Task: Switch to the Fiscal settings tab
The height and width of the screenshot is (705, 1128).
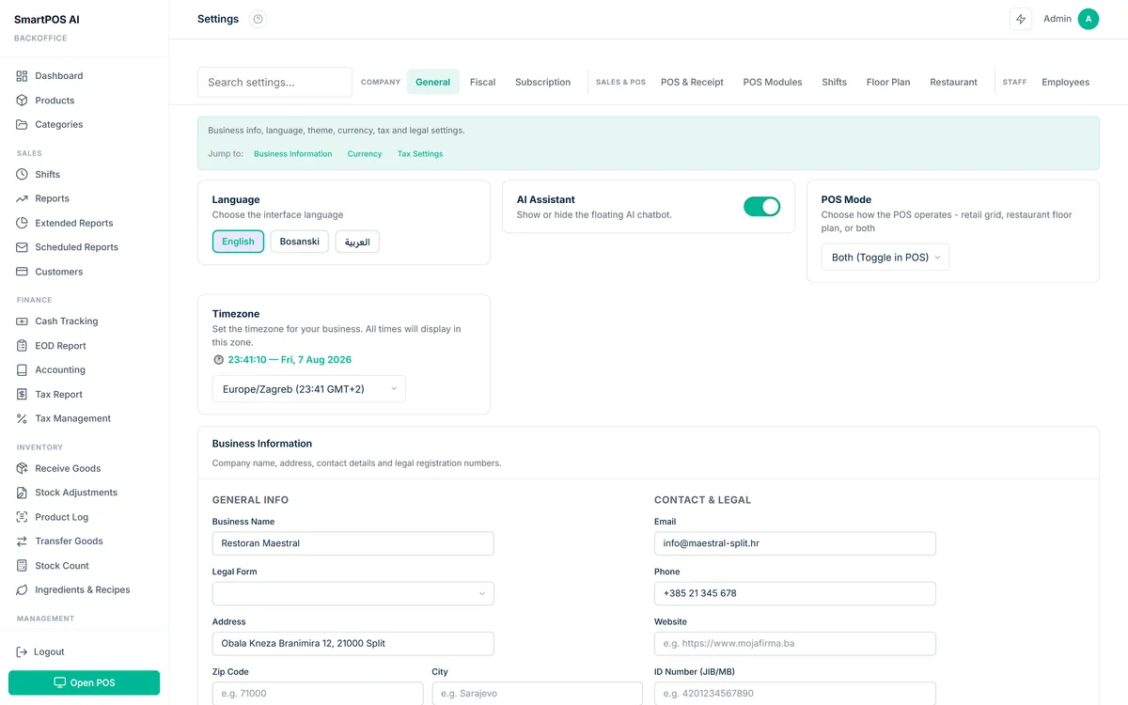Action: [483, 83]
